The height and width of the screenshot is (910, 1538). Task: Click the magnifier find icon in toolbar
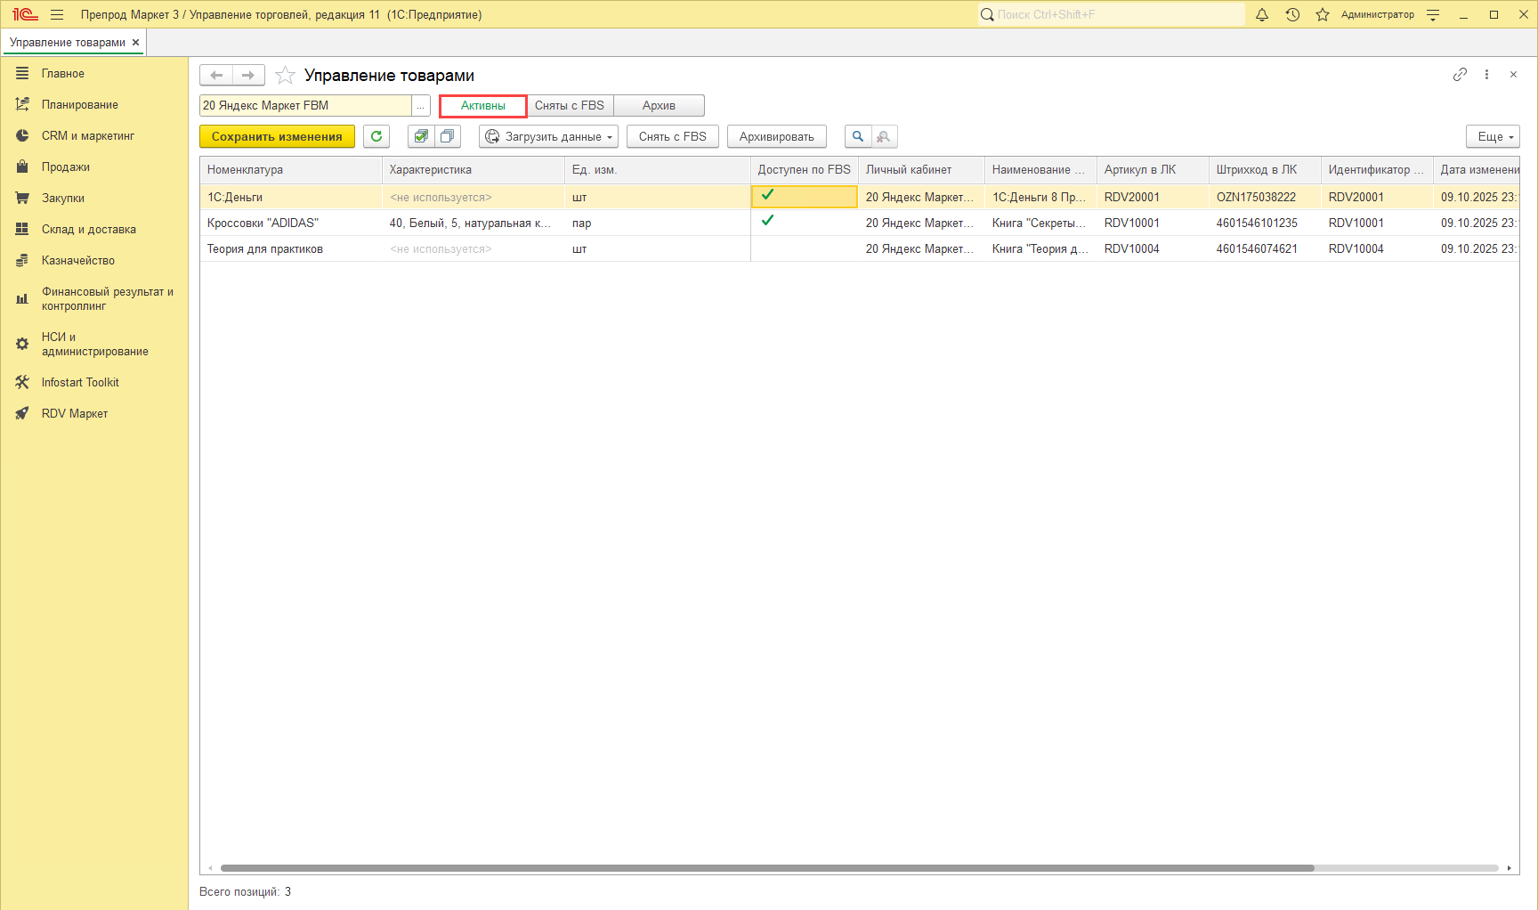(858, 136)
